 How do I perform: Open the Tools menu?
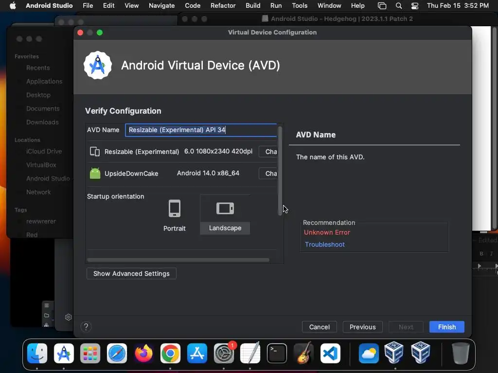coord(300,5)
